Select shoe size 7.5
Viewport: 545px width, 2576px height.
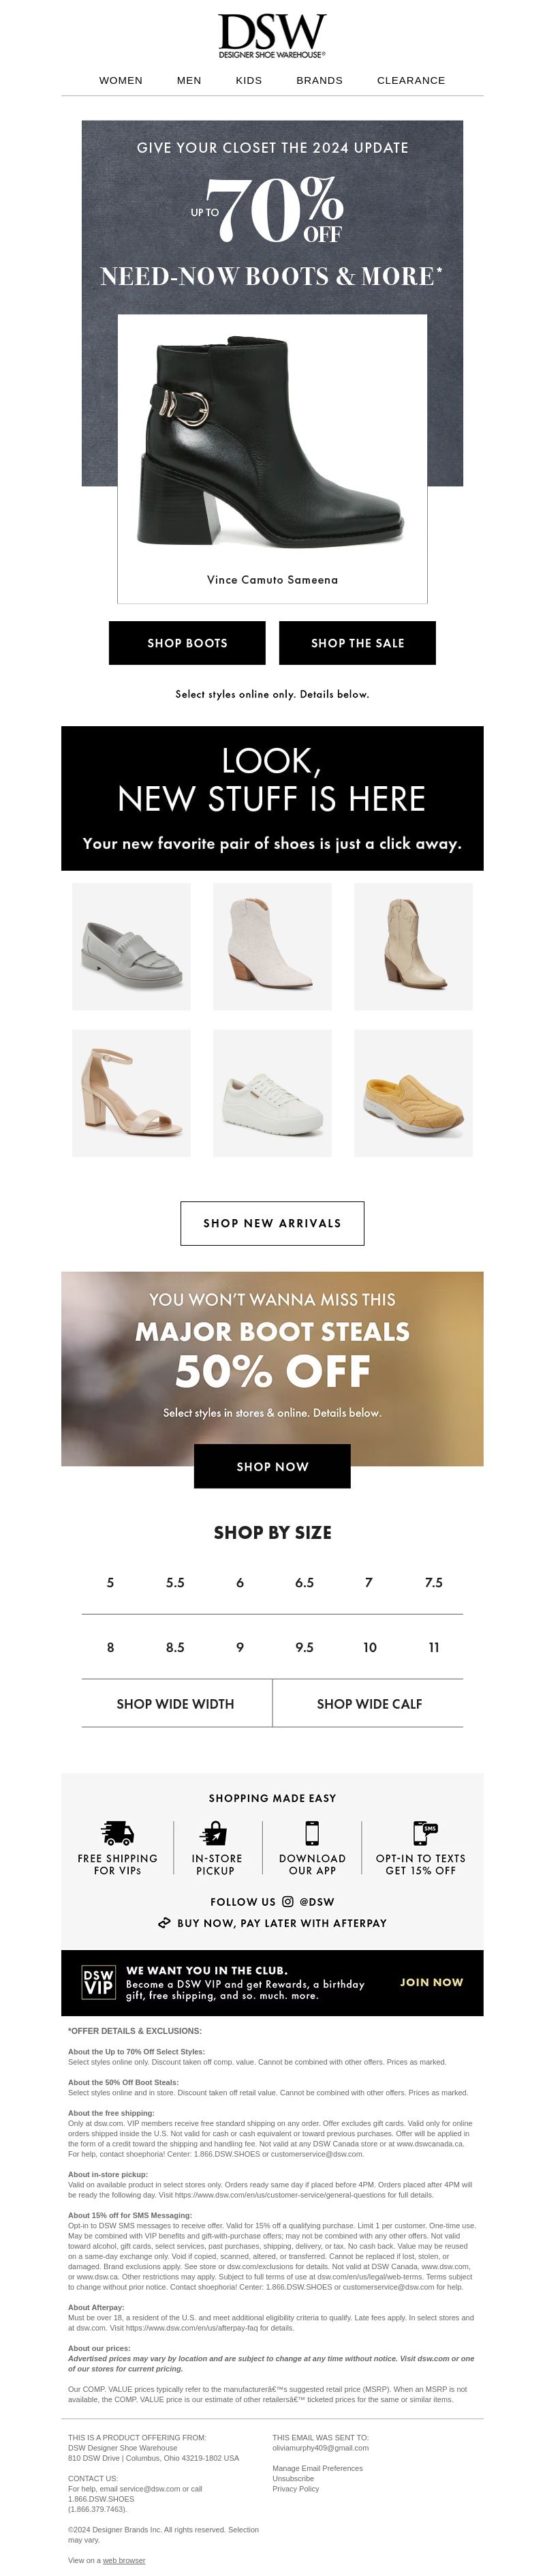click(x=433, y=1582)
